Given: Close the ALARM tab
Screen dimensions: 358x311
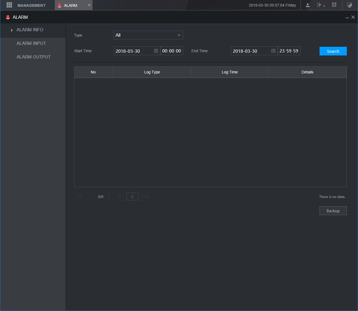Looking at the screenshot, I should 89,5.
